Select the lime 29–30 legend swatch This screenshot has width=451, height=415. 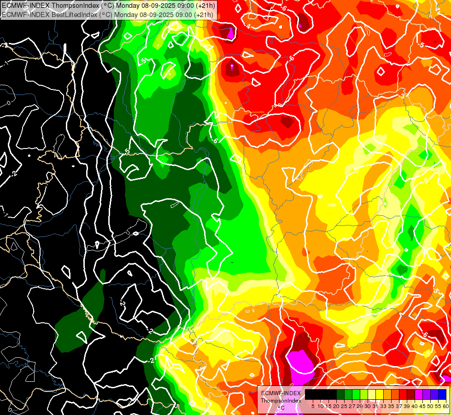point(364,394)
